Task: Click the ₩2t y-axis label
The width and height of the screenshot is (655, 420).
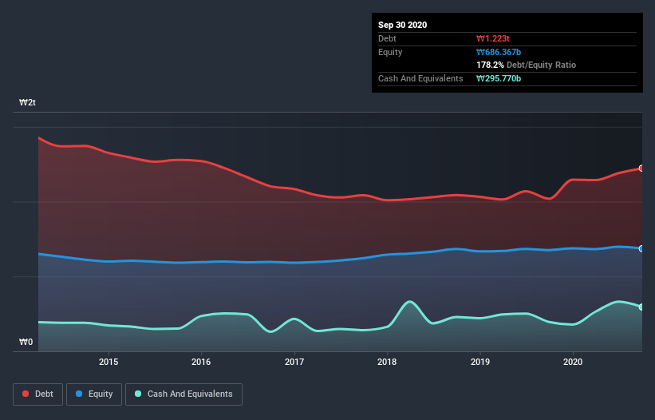Action: click(x=28, y=102)
